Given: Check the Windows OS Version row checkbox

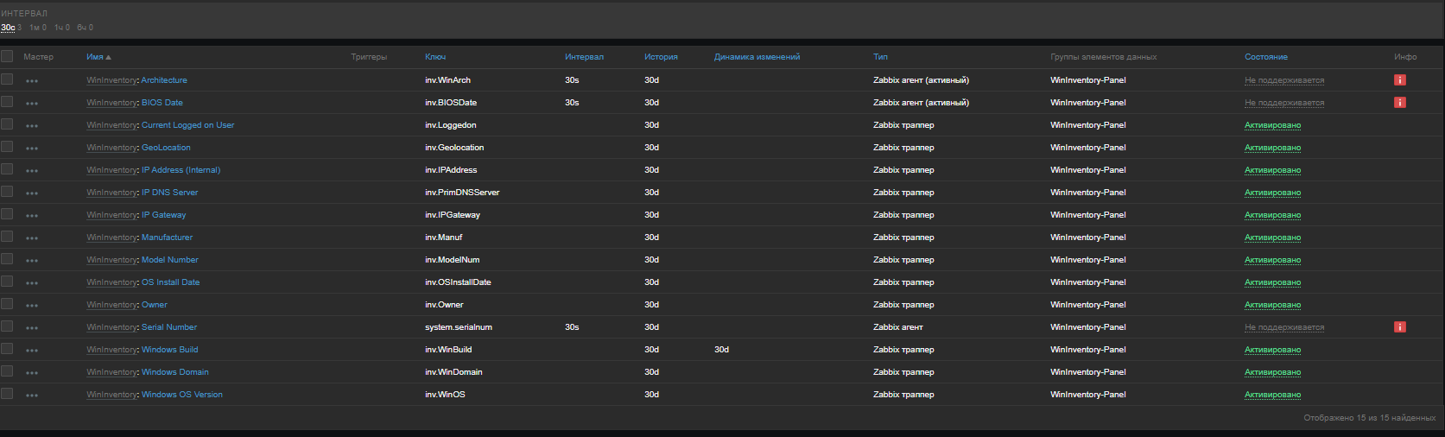Looking at the screenshot, I should [7, 394].
